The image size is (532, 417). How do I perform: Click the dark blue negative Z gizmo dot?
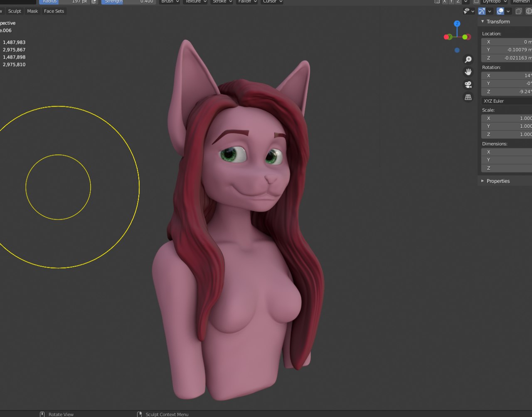(457, 50)
